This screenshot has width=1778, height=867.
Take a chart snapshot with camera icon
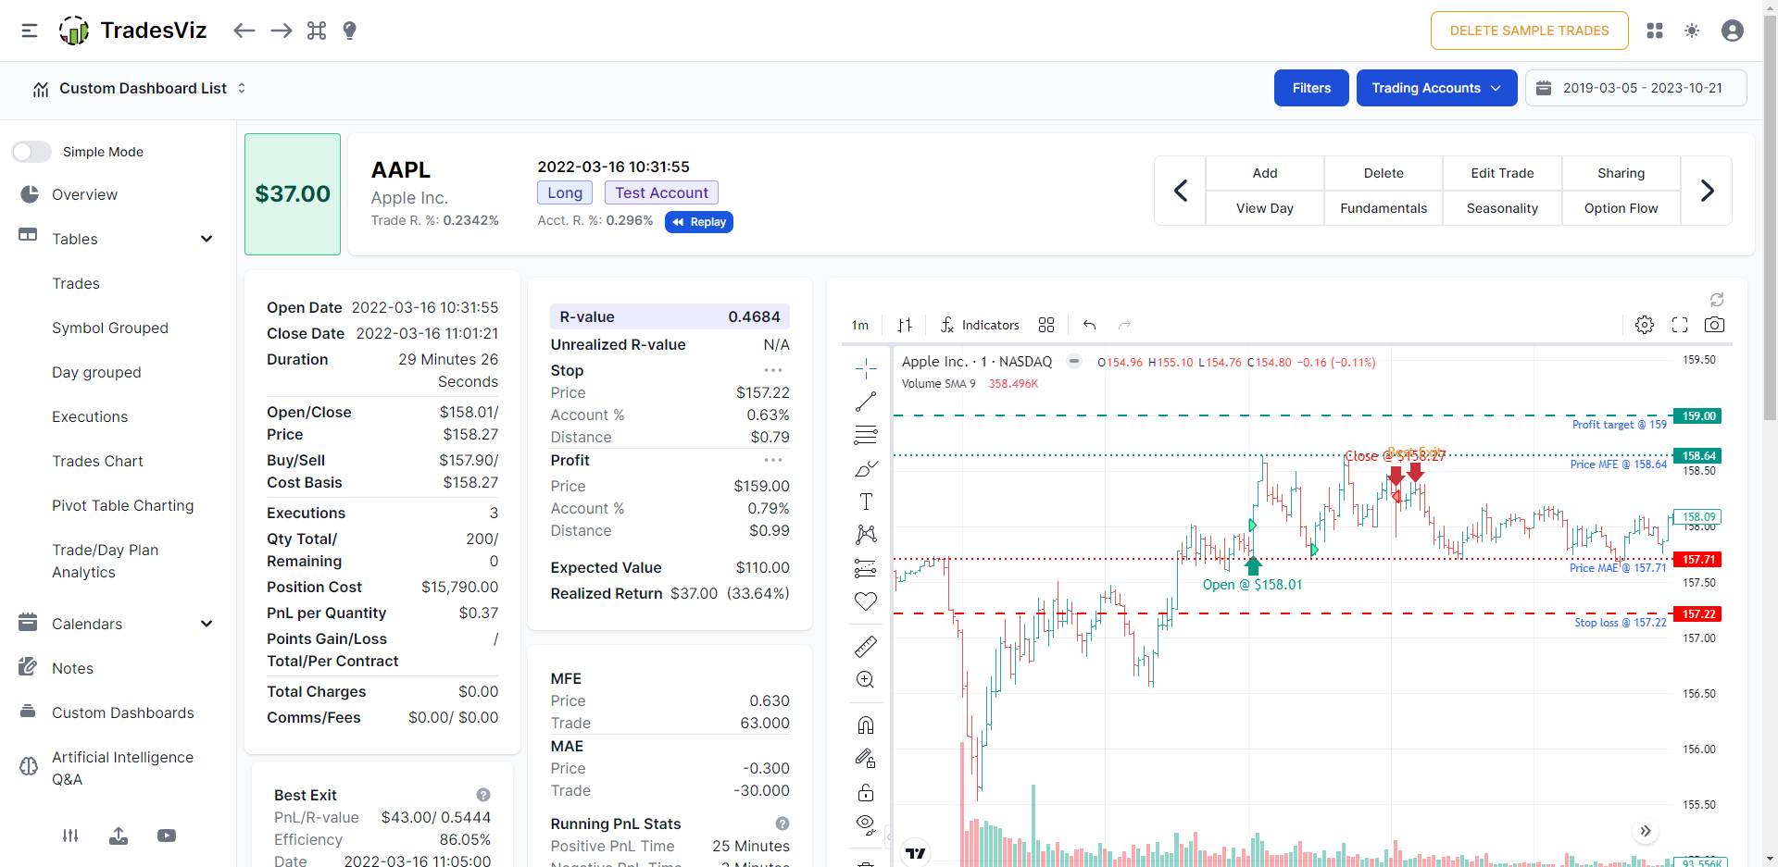pyautogui.click(x=1715, y=325)
